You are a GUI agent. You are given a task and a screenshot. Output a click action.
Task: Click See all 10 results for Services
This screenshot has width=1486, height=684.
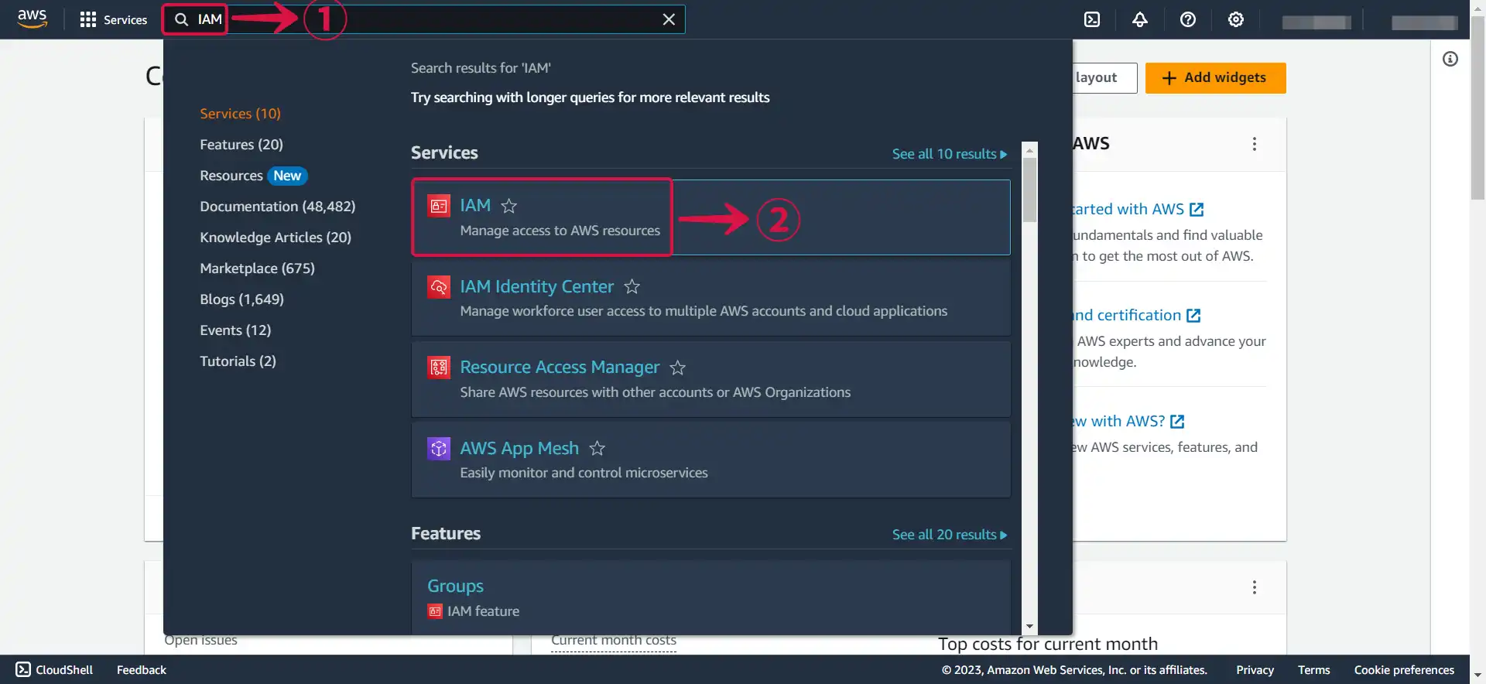(950, 154)
